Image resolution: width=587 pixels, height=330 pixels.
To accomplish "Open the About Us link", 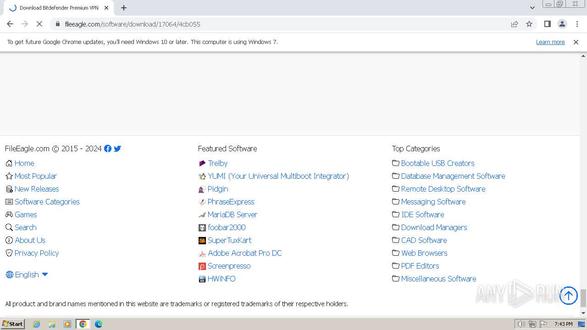I will (30, 240).
